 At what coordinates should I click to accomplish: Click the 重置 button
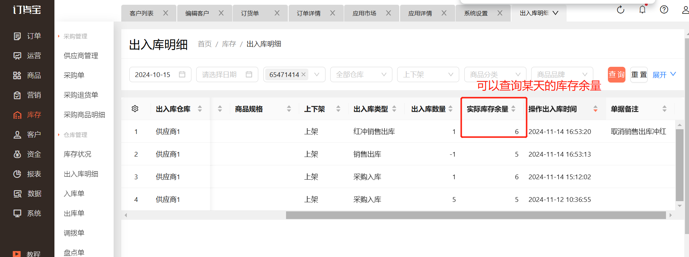pyautogui.click(x=639, y=74)
